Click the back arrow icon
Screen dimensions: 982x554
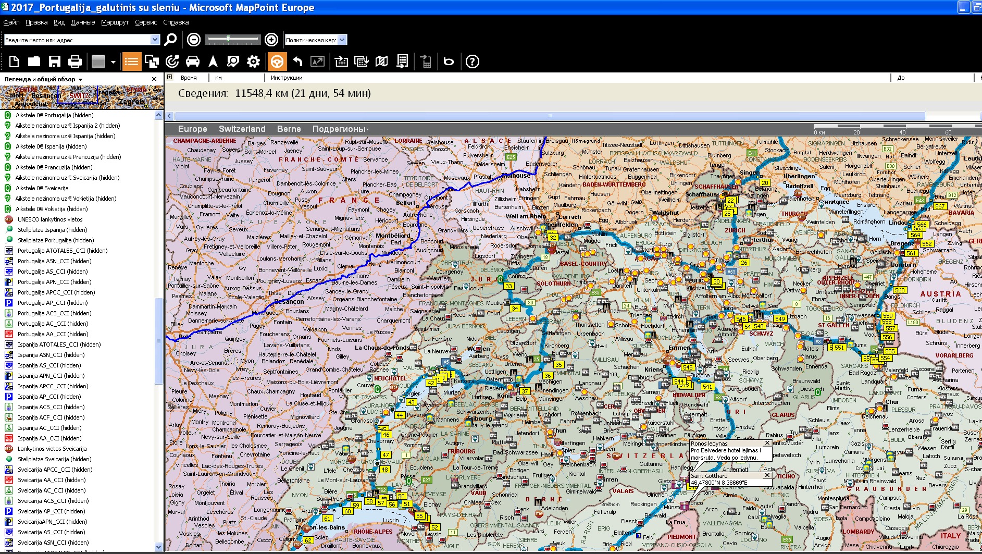[x=297, y=61]
